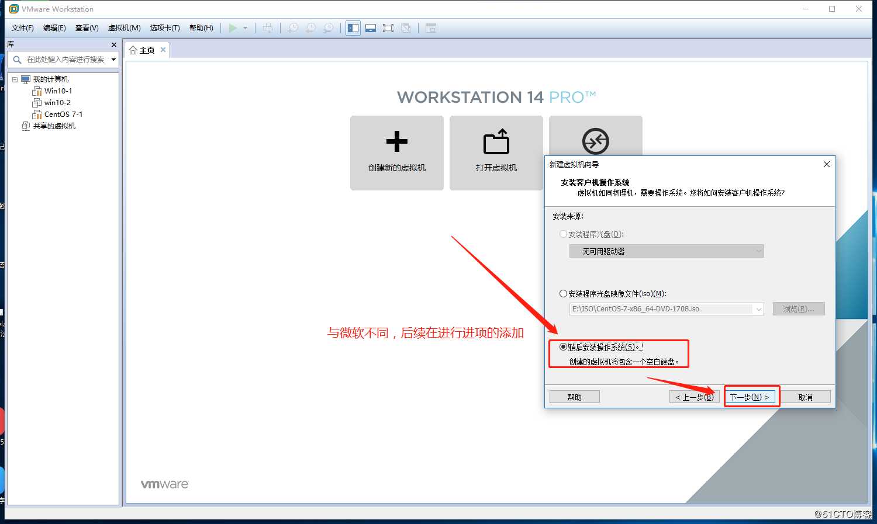
Task: Click the 上一步(B) back button
Action: click(x=695, y=397)
